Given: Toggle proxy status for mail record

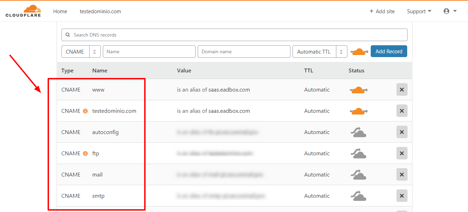Looking at the screenshot, I should (x=358, y=175).
